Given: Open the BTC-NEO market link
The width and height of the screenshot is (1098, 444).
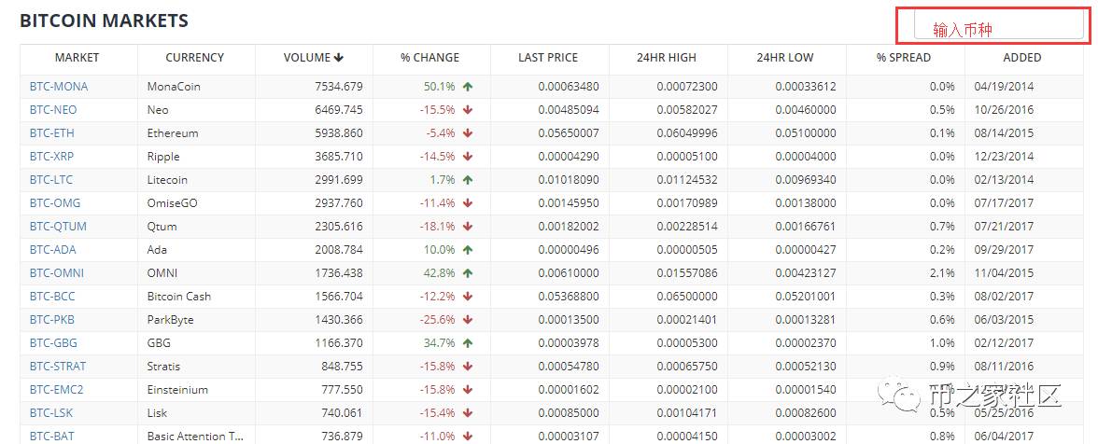Looking at the screenshot, I should click(x=53, y=110).
